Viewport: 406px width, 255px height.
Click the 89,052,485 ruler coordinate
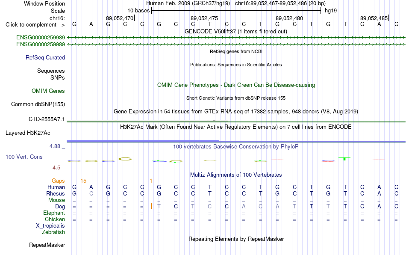tap(374, 18)
